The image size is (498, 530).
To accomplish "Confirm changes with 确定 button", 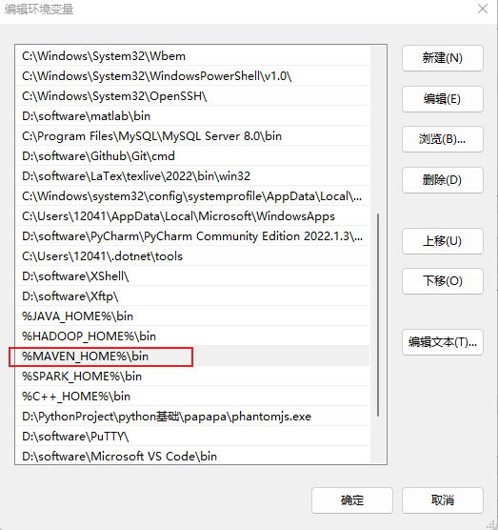I will point(352,500).
